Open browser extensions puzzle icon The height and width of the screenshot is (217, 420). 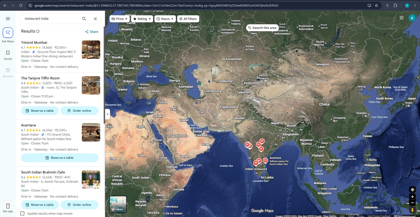pos(395,5)
